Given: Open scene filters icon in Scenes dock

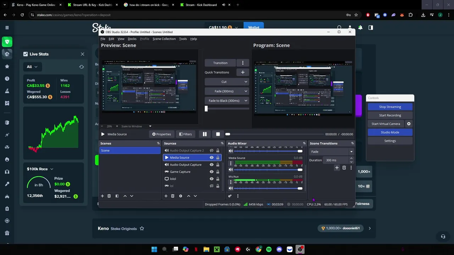Looking at the screenshot, I should pos(117,196).
